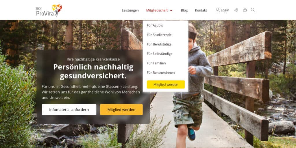
Task: Click the sign language accessibility icon
Action: (236, 10)
